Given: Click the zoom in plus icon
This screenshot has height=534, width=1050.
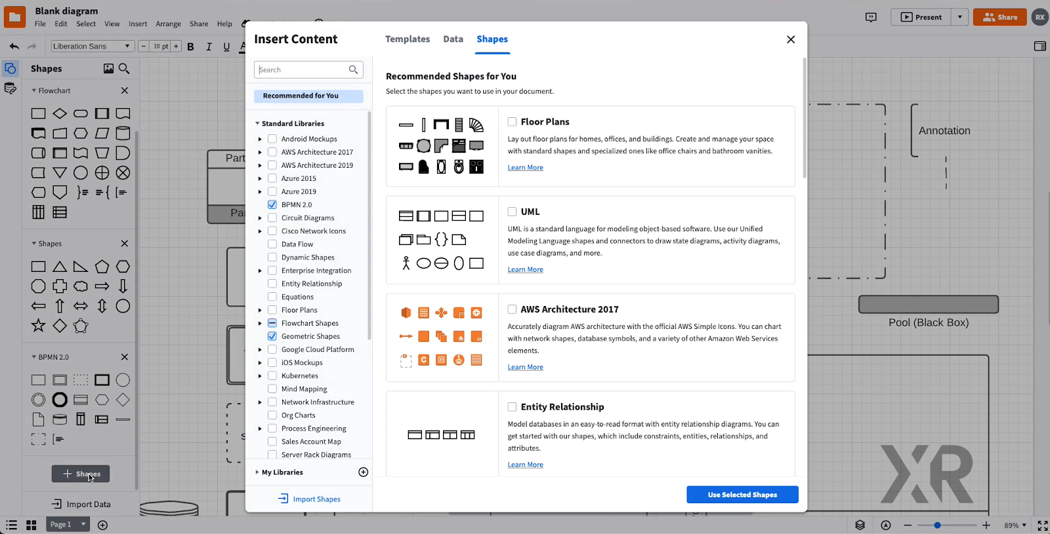Looking at the screenshot, I should [986, 525].
